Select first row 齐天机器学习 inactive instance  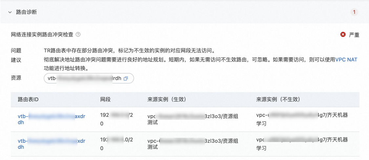point(302,119)
